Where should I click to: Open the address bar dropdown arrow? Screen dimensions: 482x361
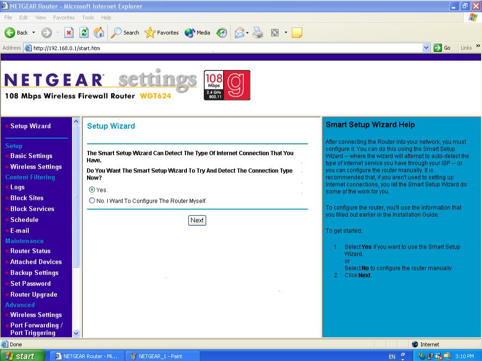click(426, 48)
